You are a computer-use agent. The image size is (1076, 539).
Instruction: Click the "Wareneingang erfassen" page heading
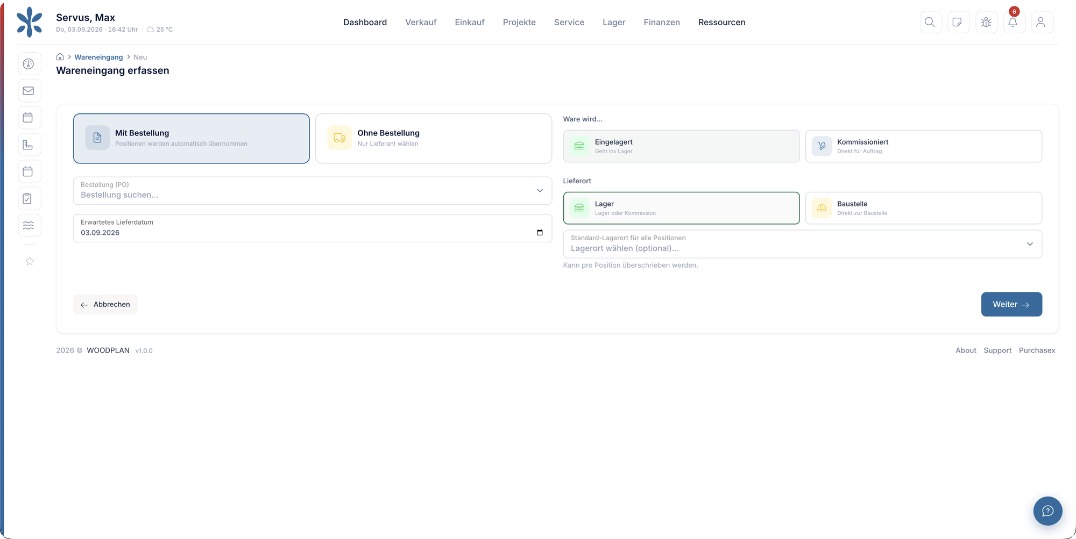[112, 70]
